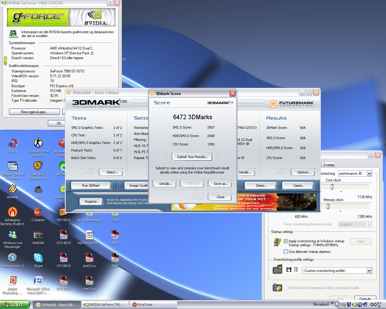Switch to RivaTuner in the taskbar
The height and width of the screenshot is (309, 386).
click(153, 305)
